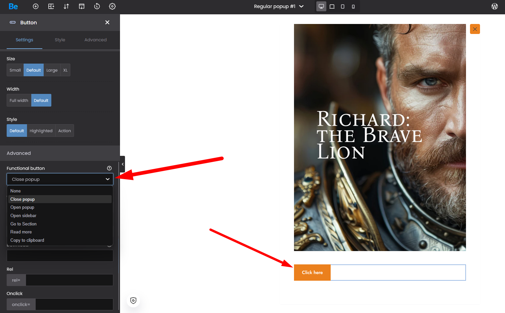Choose Full width button option
Screen dimensions: 505x313
click(19, 101)
